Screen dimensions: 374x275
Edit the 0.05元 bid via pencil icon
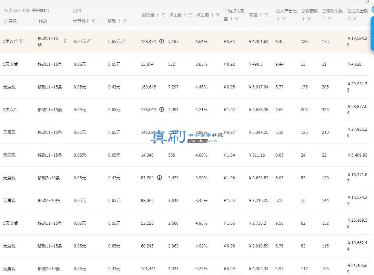coord(89,41)
